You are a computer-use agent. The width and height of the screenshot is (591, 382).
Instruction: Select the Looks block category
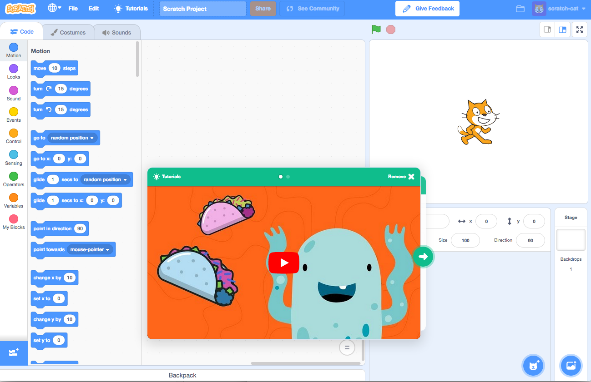(14, 72)
